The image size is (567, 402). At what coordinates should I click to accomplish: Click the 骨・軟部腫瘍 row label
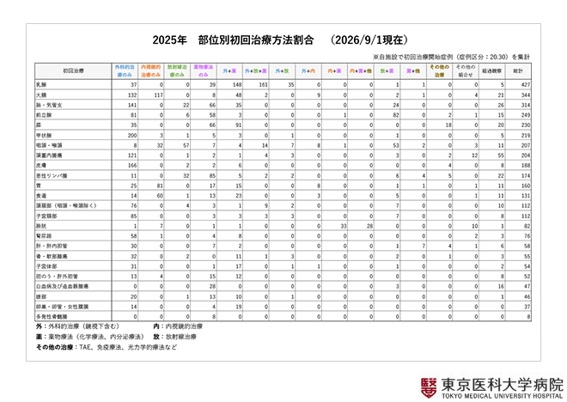click(x=52, y=256)
